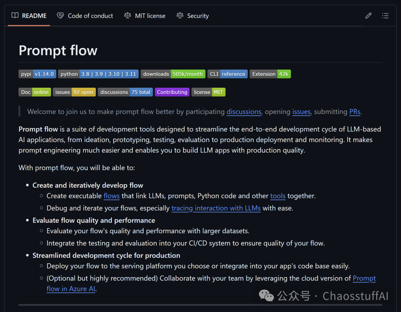
Task: Open the outline list icon
Action: coord(385,16)
